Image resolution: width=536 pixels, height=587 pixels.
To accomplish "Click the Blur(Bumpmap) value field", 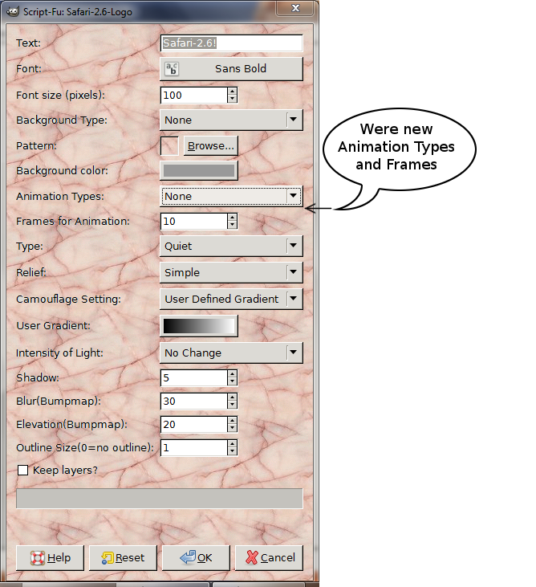I will pos(193,402).
